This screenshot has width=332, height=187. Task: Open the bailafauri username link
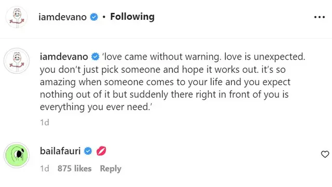60,151
